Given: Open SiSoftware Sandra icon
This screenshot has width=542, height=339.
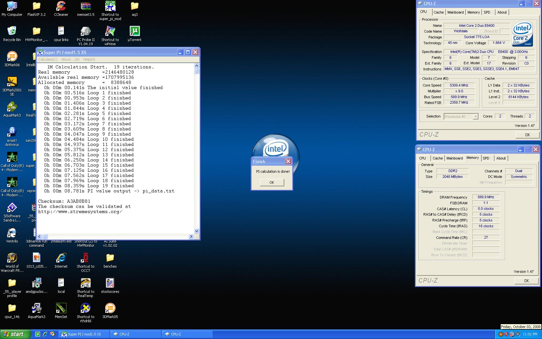Looking at the screenshot, I should coord(12,212).
